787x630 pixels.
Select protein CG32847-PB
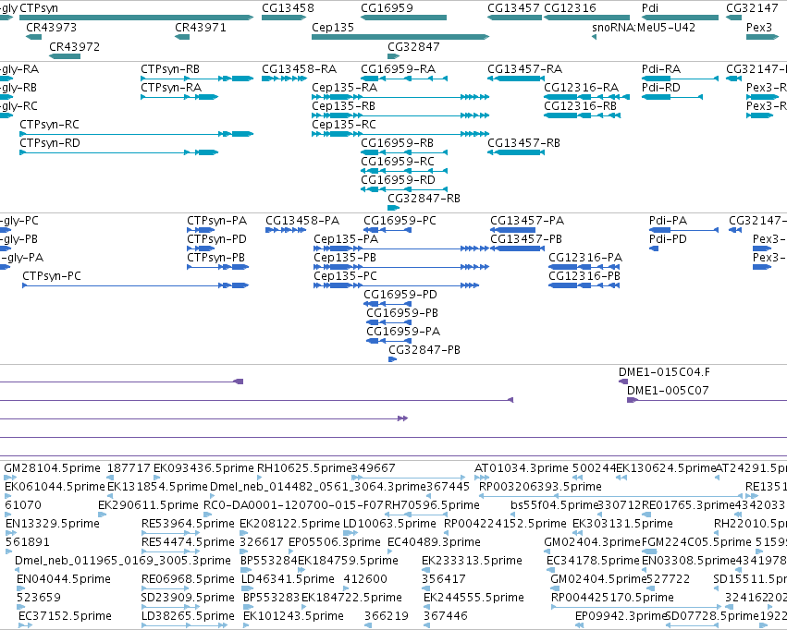click(424, 350)
